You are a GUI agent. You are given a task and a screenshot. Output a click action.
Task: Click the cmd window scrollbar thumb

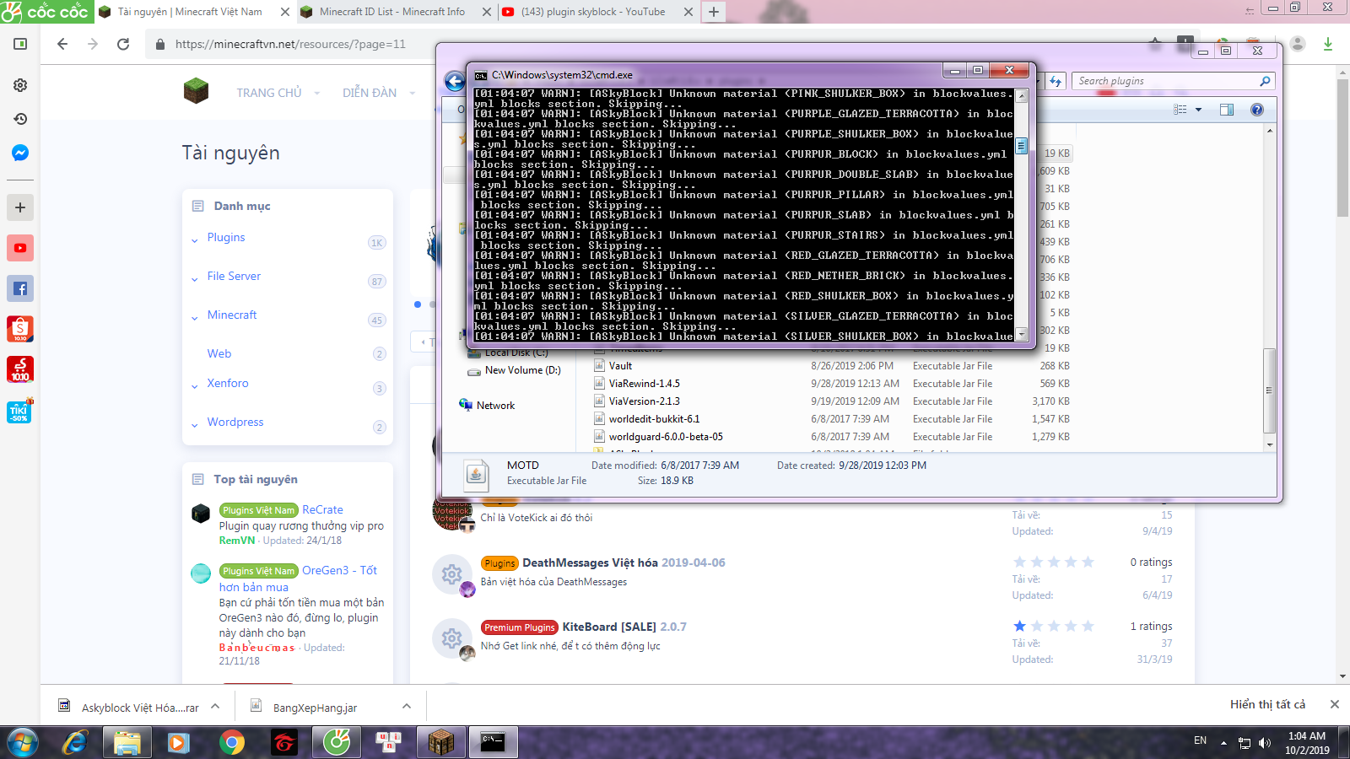pos(1021,146)
